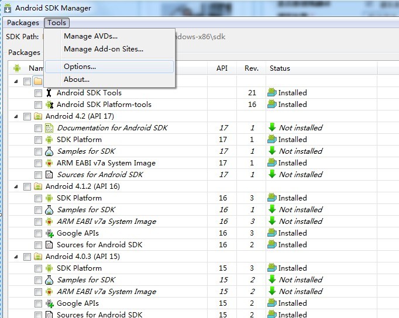
Task: Tick the Android 4.2 (API 17) group checkbox
Action: [27, 116]
